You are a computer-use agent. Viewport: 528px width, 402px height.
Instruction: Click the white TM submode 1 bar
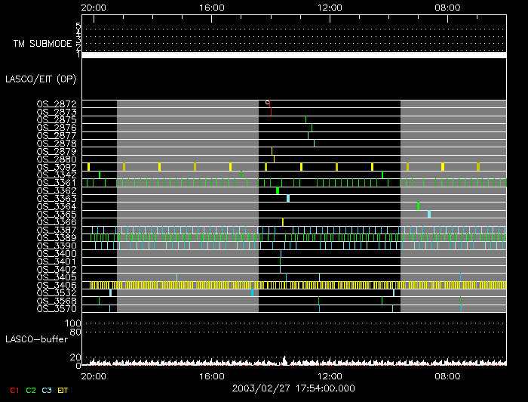pyautogui.click(x=293, y=55)
